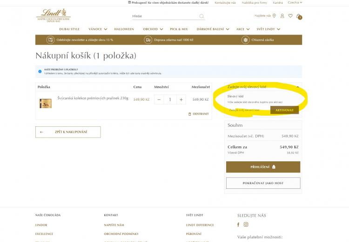Open Halloween menu item

(x=124, y=29)
